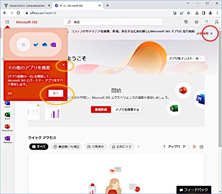The width and height of the screenshot is (222, 194).
Task: Open browser profile avatar
Action: pos(211,13)
